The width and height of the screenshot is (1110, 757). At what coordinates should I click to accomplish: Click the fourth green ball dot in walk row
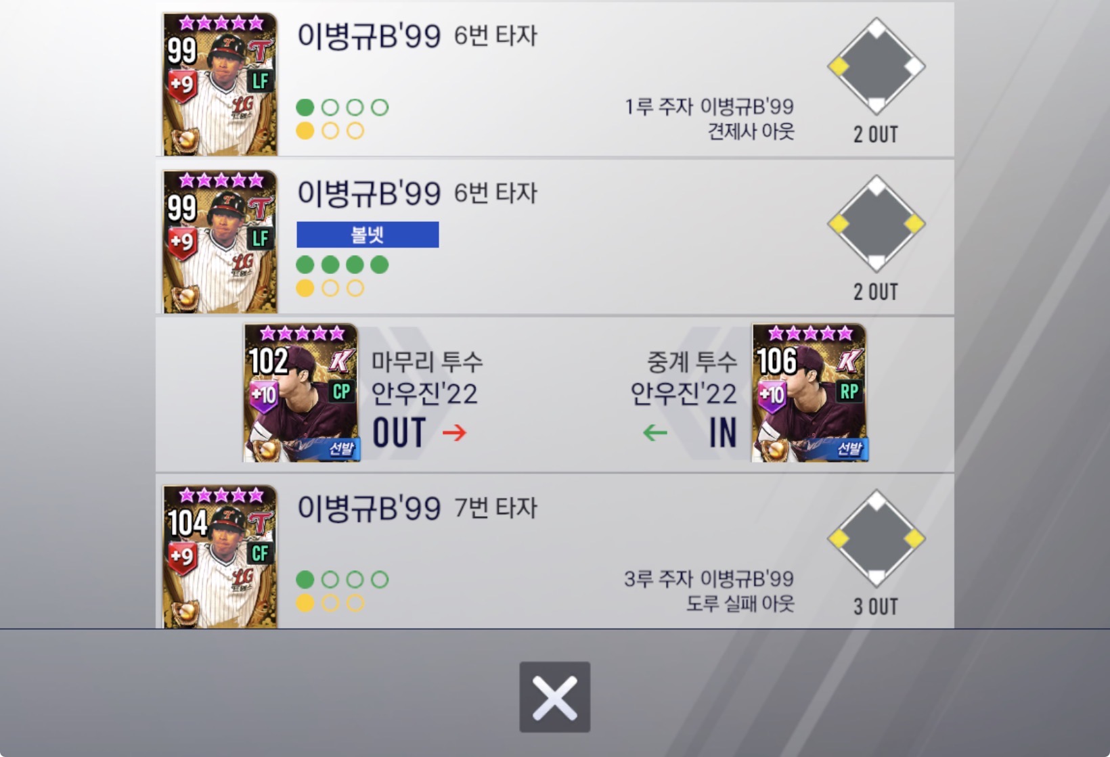click(380, 265)
